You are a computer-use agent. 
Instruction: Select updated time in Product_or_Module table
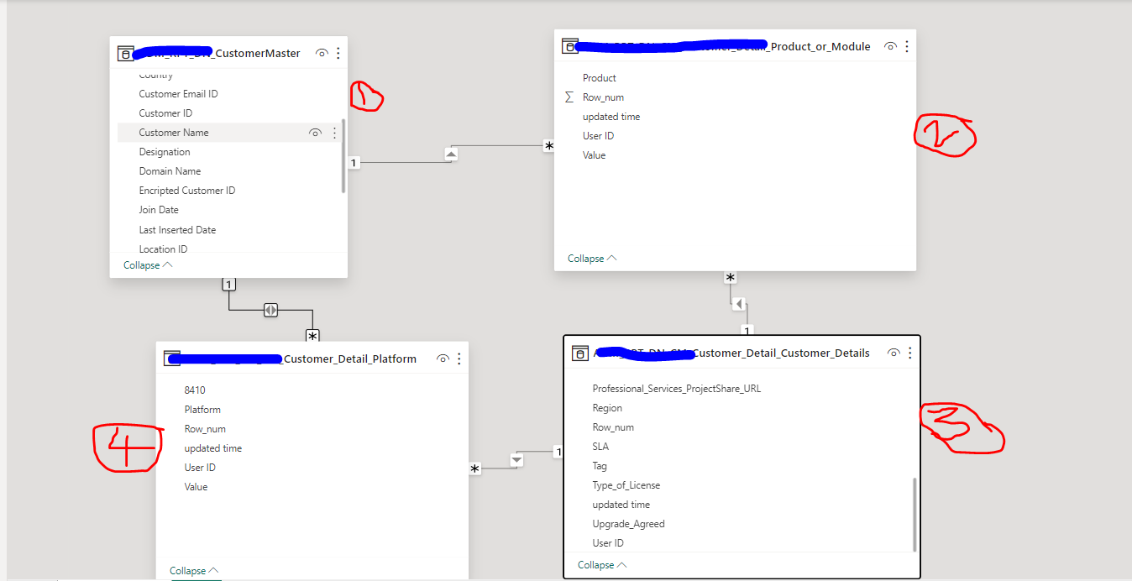coord(611,117)
